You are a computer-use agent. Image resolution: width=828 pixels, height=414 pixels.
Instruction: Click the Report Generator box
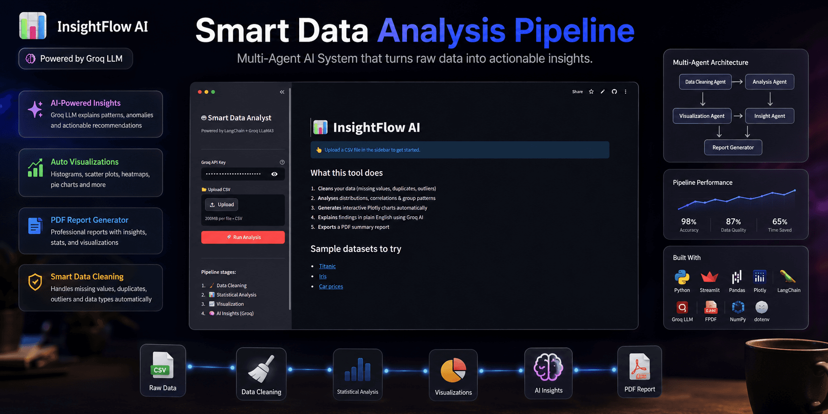pyautogui.click(x=733, y=147)
